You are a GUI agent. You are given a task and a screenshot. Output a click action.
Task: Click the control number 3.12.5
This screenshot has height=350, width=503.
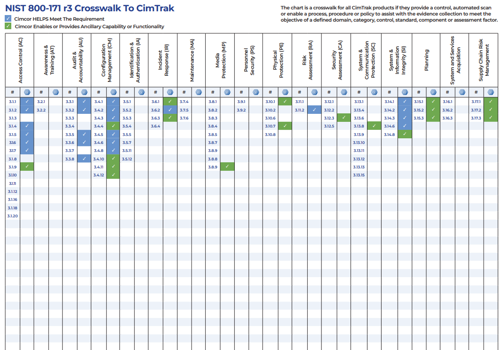(x=329, y=126)
